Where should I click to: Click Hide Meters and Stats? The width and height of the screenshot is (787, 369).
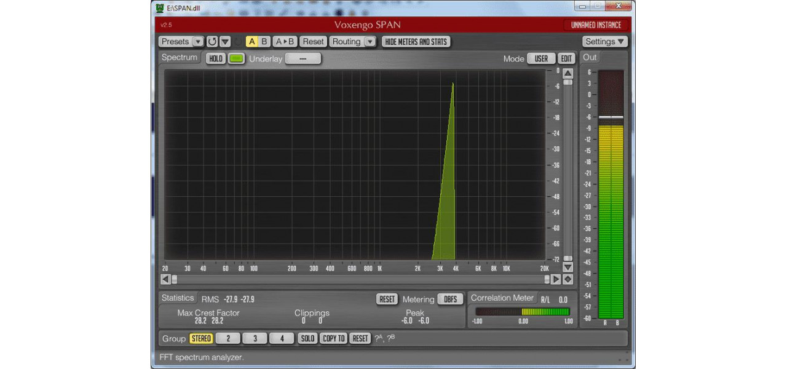(416, 42)
